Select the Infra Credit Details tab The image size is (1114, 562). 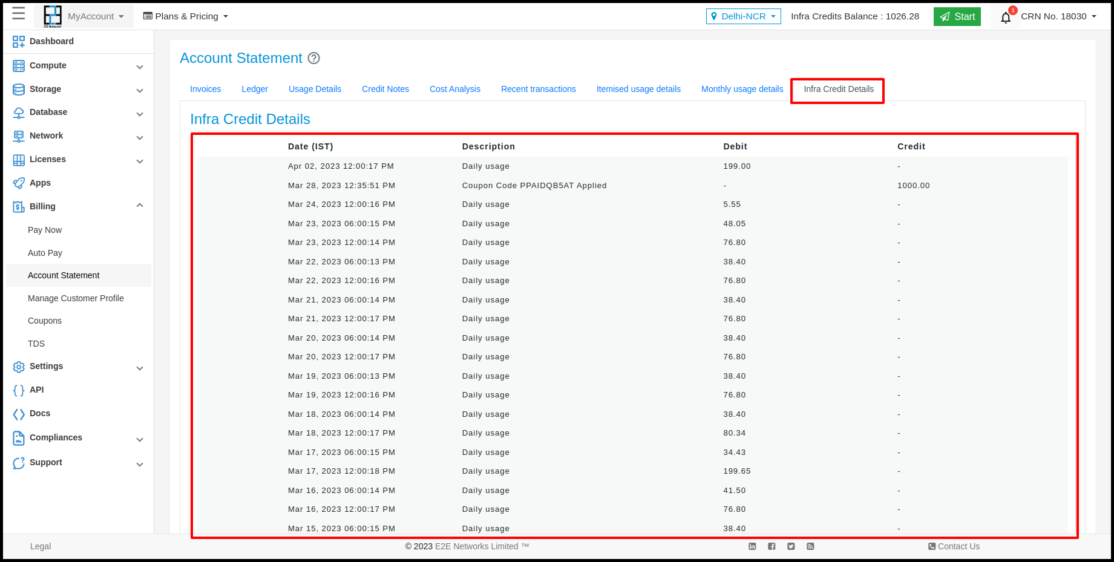click(x=839, y=89)
